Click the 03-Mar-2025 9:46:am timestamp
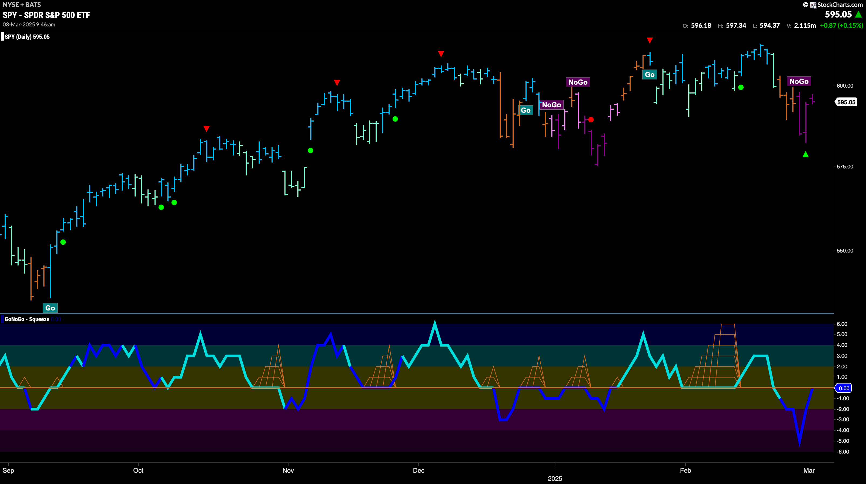The width and height of the screenshot is (866, 484). [x=29, y=25]
